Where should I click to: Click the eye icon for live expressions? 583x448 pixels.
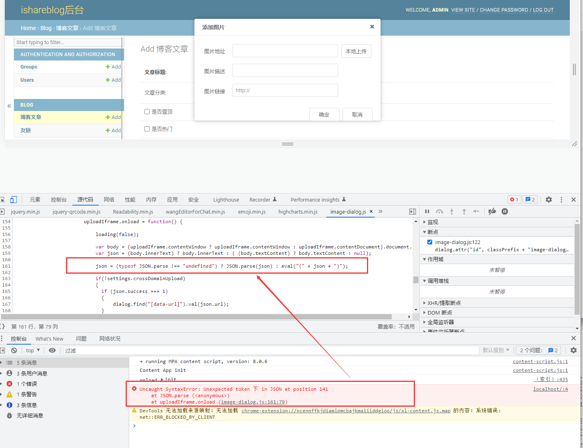(x=52, y=350)
